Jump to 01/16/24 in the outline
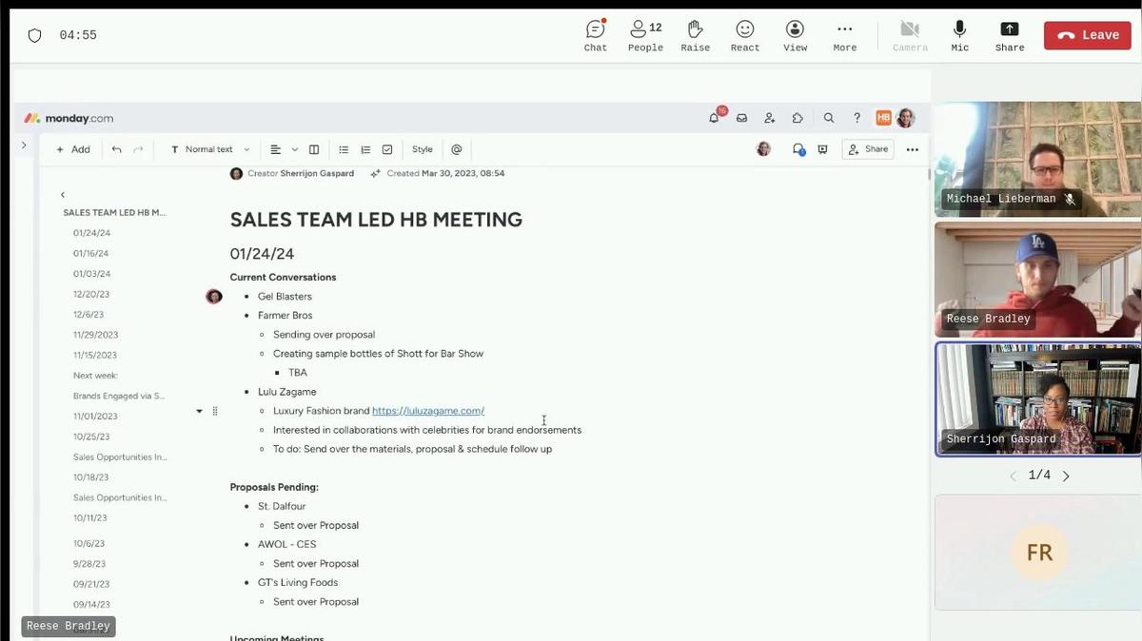Screen dimensions: 1142x641 pos(91,253)
